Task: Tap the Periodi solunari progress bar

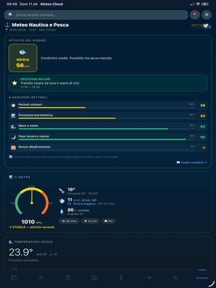Action: 106,107
